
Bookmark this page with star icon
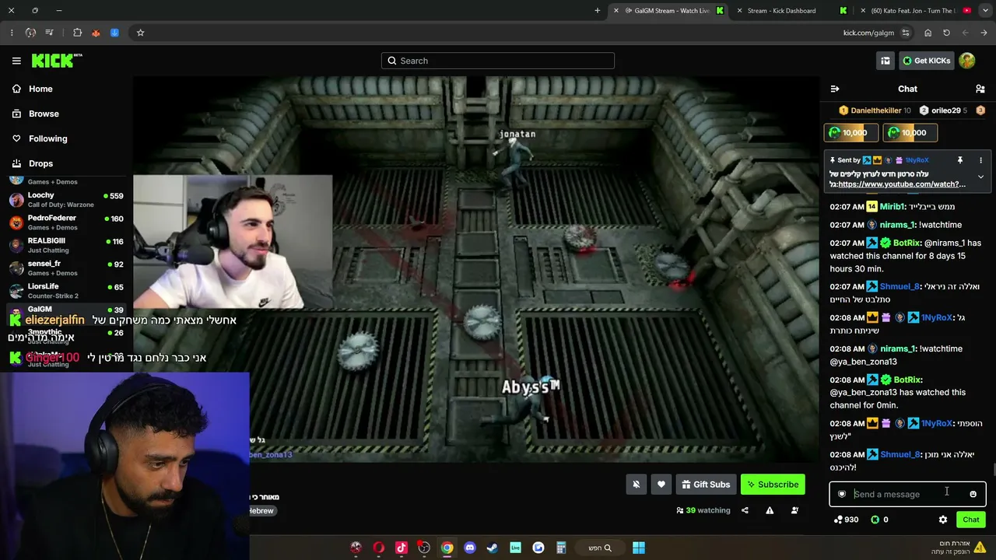[140, 33]
